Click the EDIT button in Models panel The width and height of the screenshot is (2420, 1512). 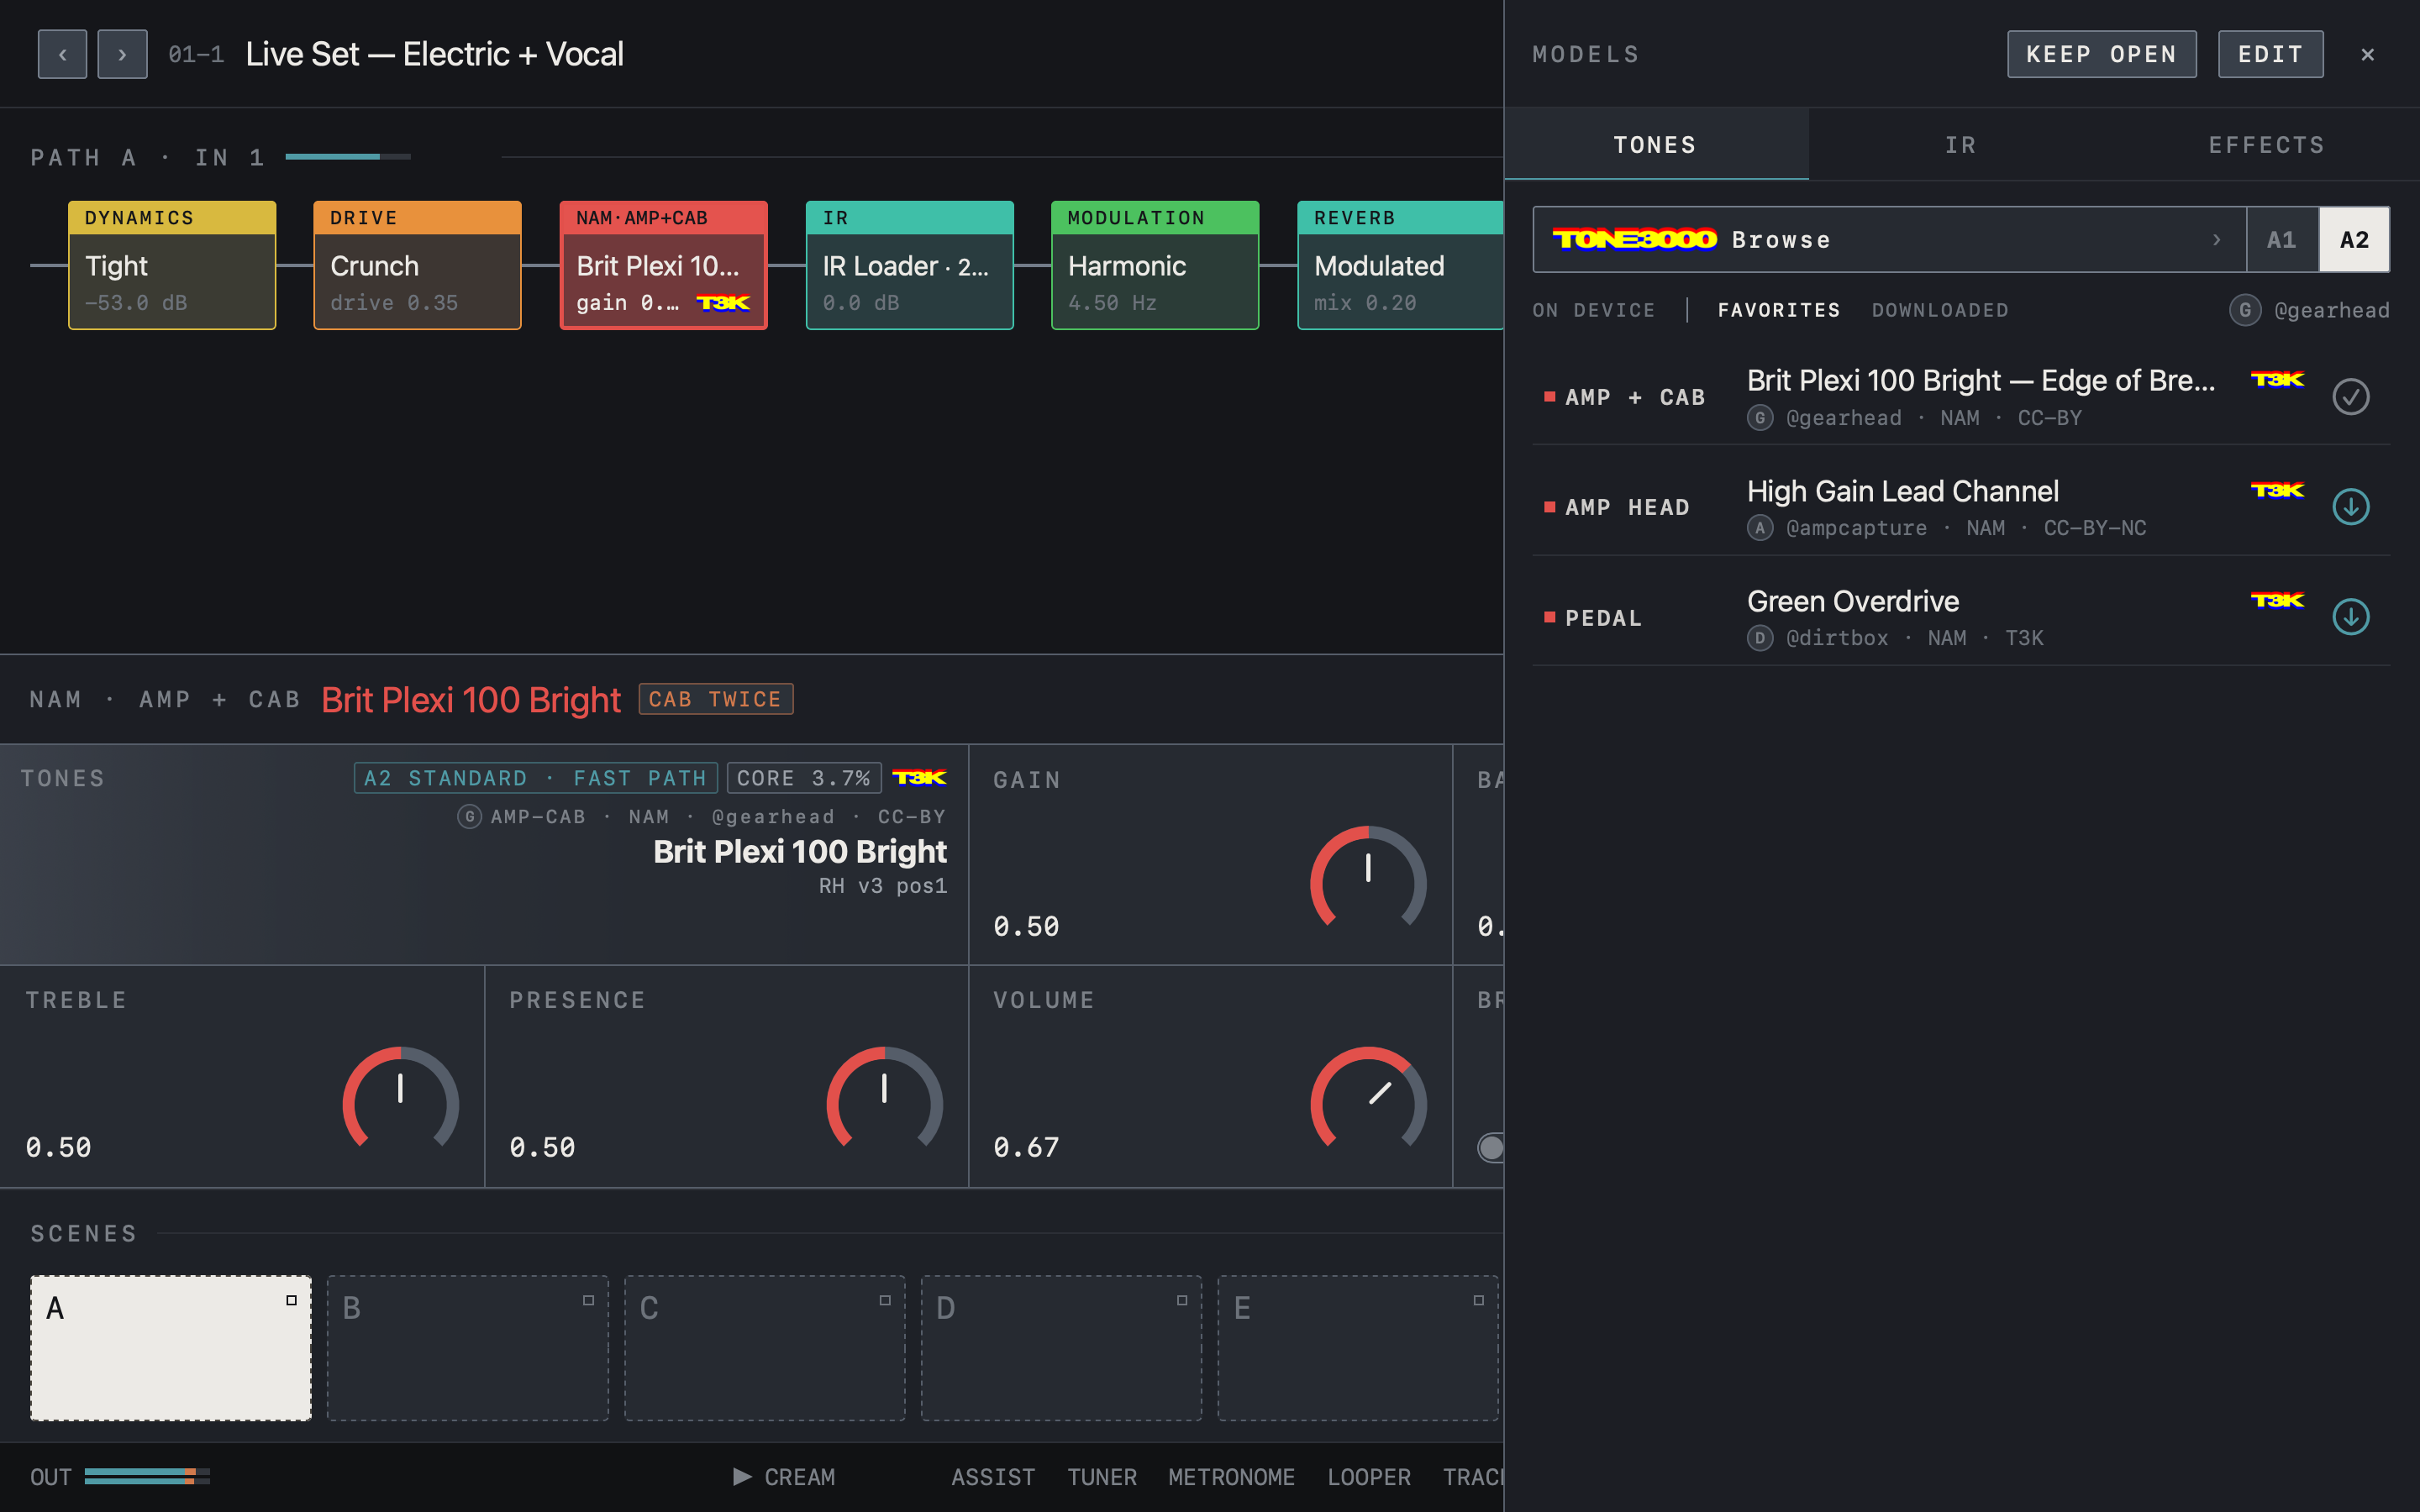coord(2270,54)
